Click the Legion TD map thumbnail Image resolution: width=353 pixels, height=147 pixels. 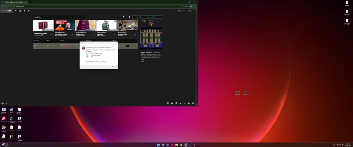151,39
